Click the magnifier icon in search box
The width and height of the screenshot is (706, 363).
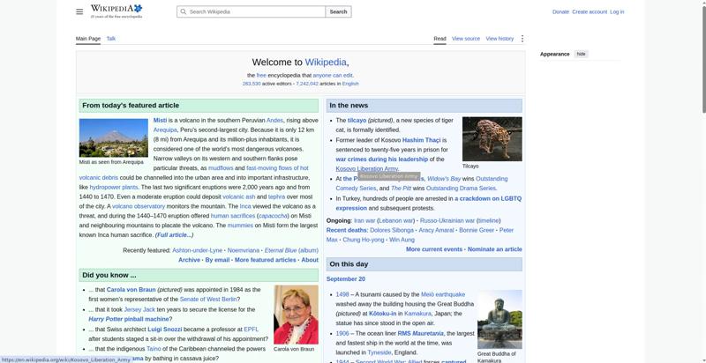(x=184, y=11)
